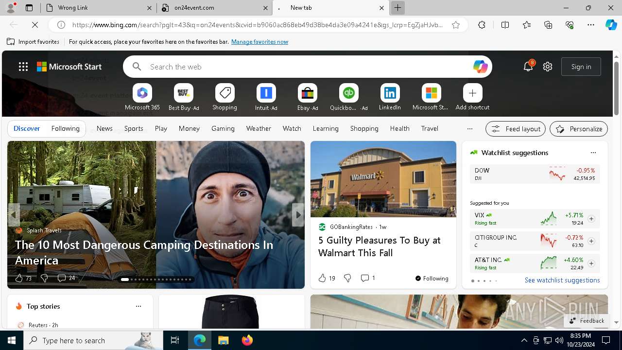Expand more feed categories ellipsis

tap(469, 129)
